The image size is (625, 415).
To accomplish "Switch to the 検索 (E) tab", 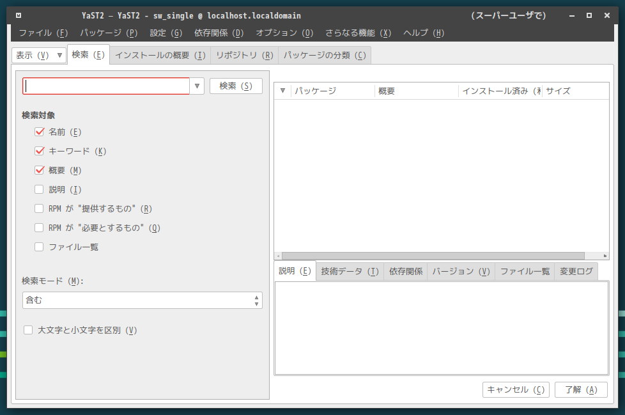I will tap(88, 54).
